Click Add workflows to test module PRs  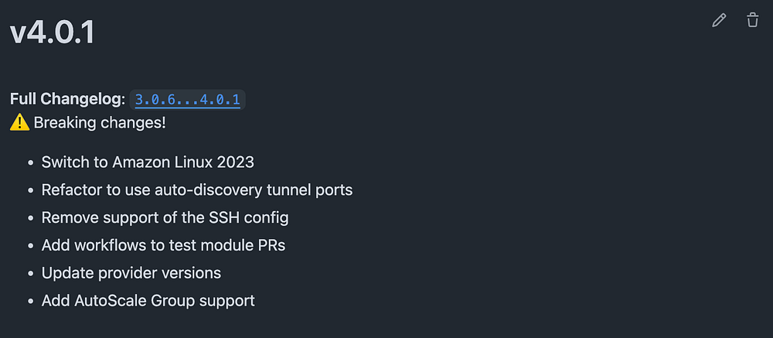point(163,245)
